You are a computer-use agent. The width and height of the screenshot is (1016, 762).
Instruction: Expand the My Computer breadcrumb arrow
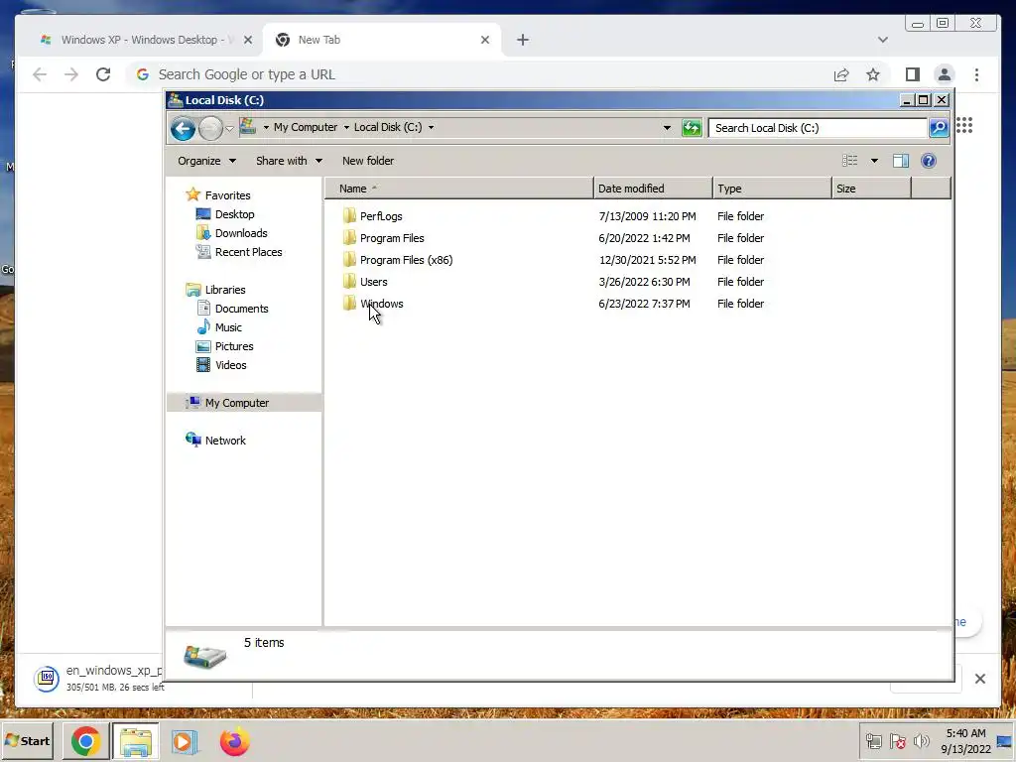346,127
